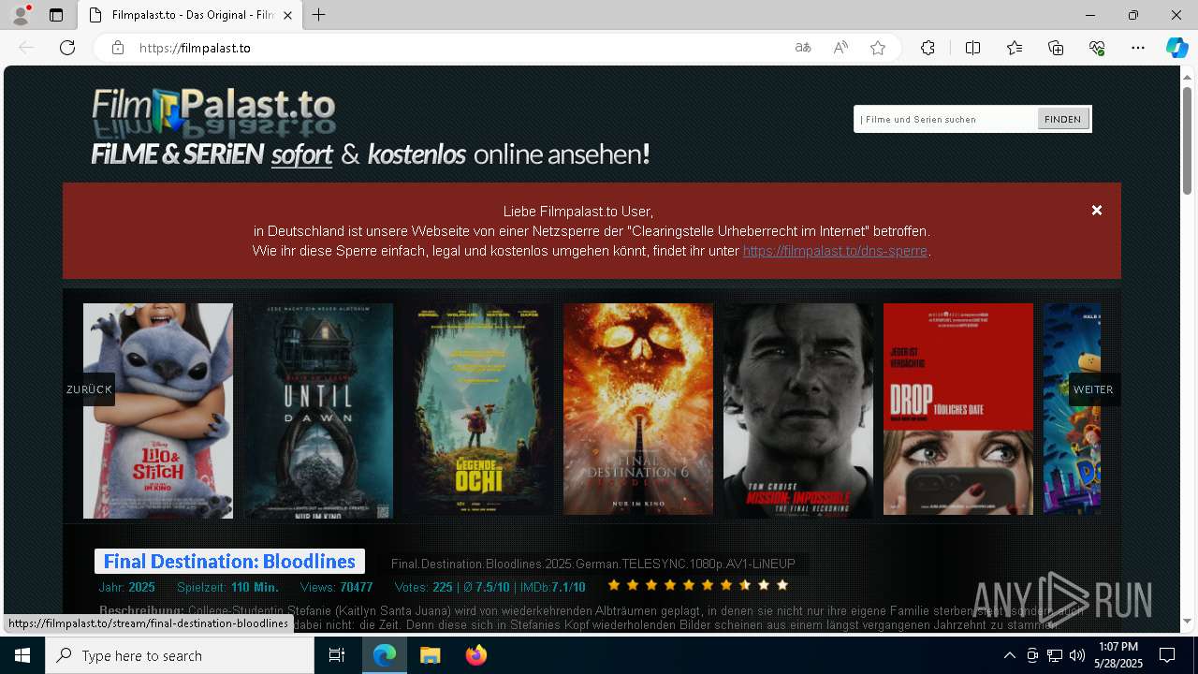Click the page vertical scrollbar

(x=1188, y=140)
